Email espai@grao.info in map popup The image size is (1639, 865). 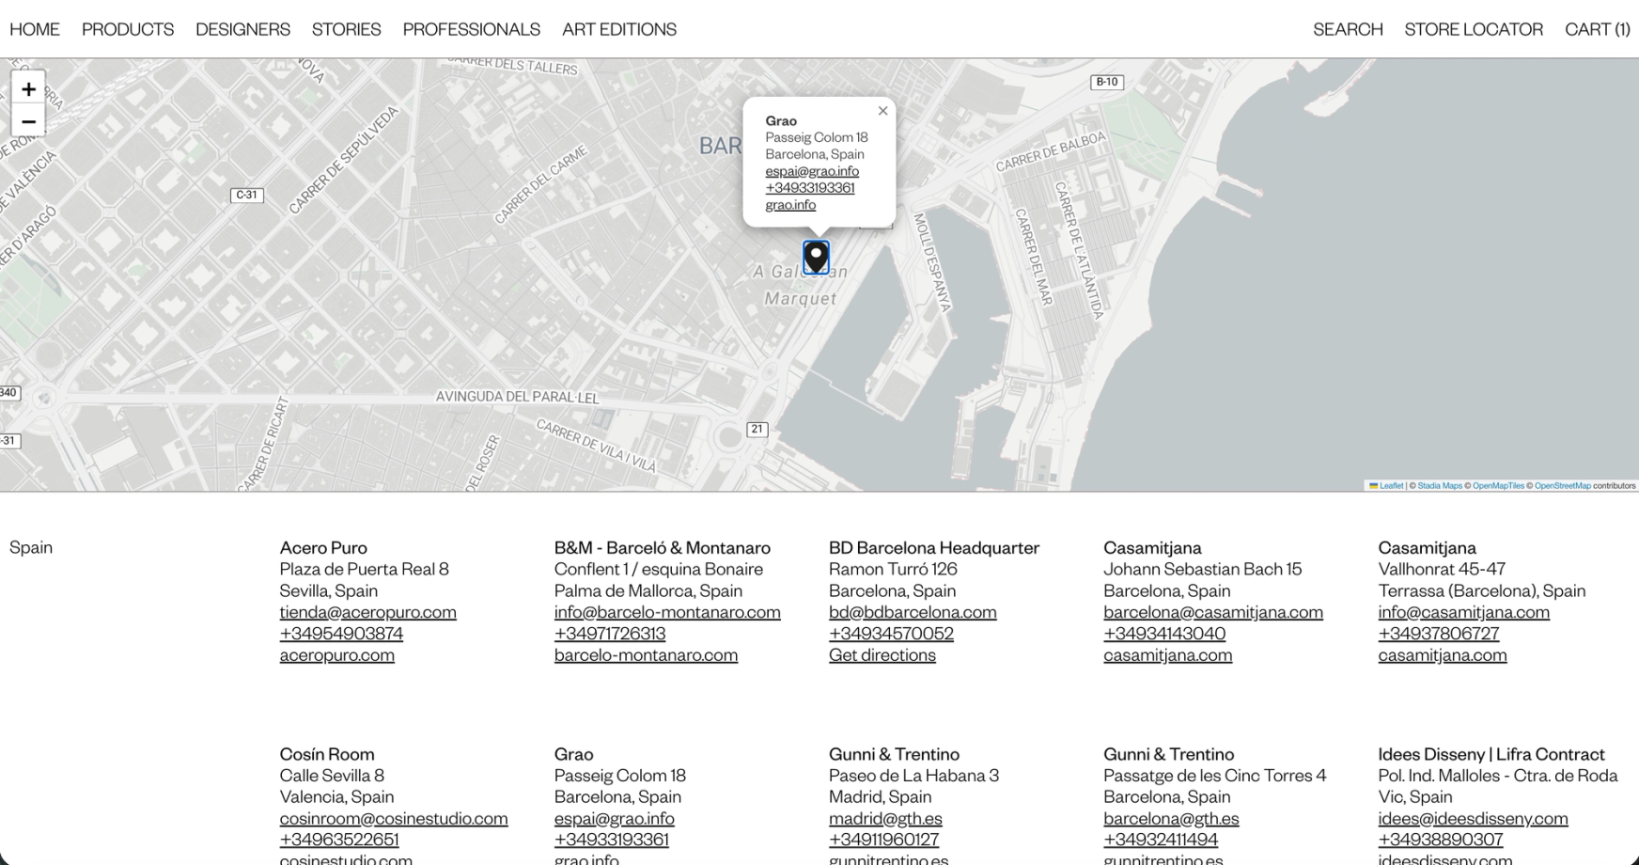[812, 171]
